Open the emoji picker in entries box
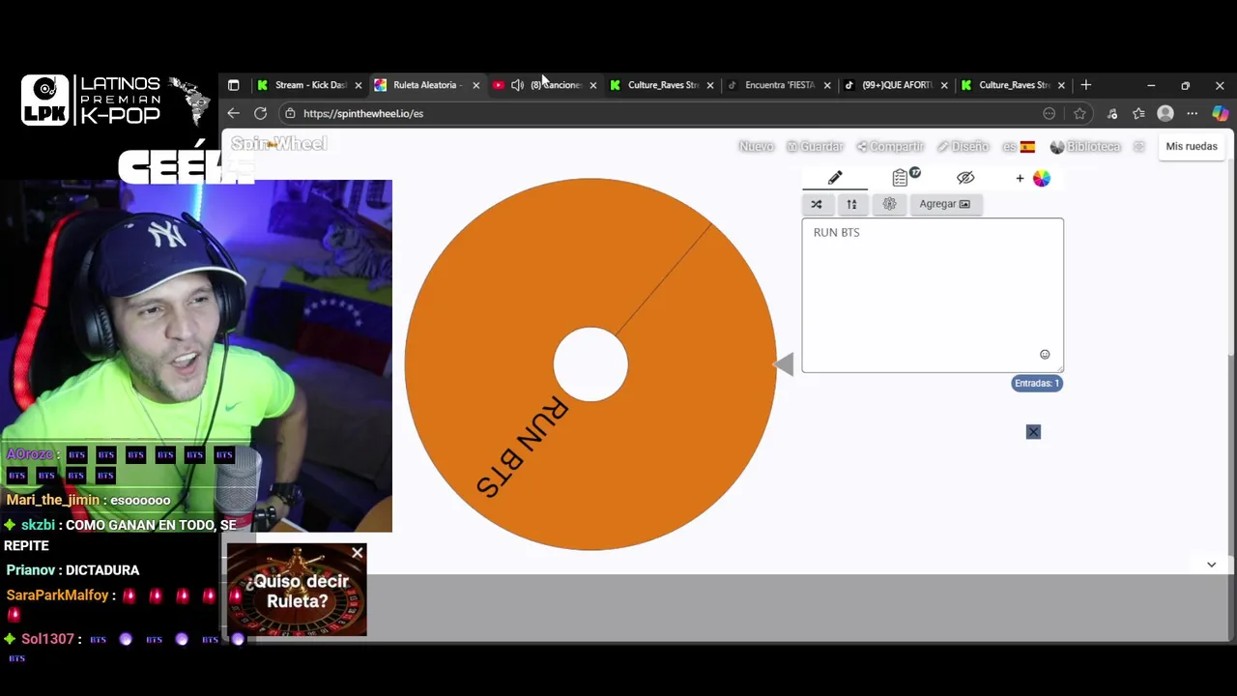 click(x=1045, y=355)
